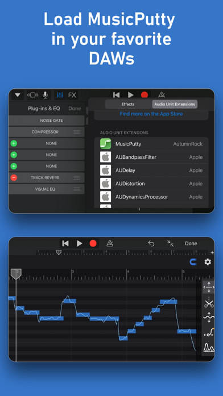This screenshot has height=396, width=223.
Task: Click bar 4 on the editor ruler
Action: coord(128,272)
